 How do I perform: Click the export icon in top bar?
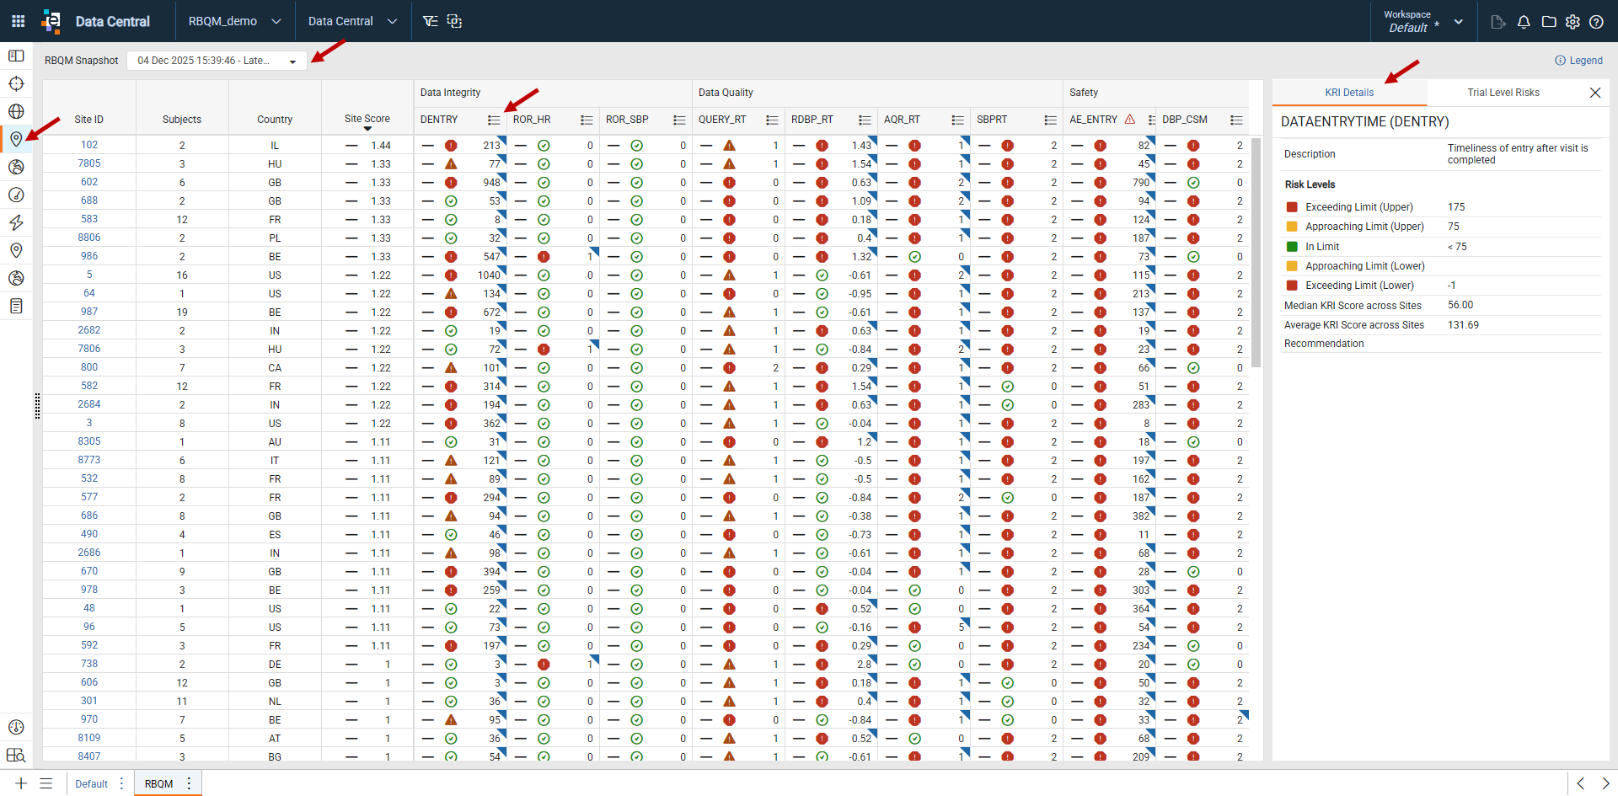click(1498, 22)
